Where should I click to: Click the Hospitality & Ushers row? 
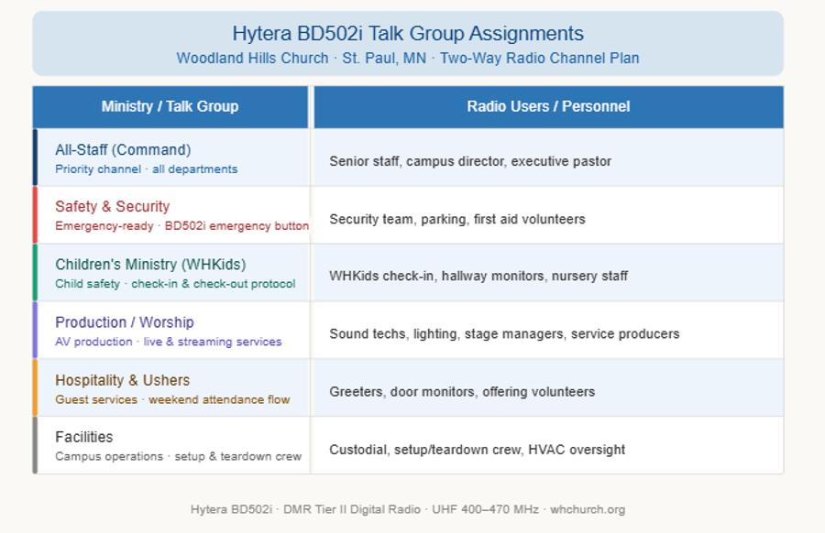point(121,380)
